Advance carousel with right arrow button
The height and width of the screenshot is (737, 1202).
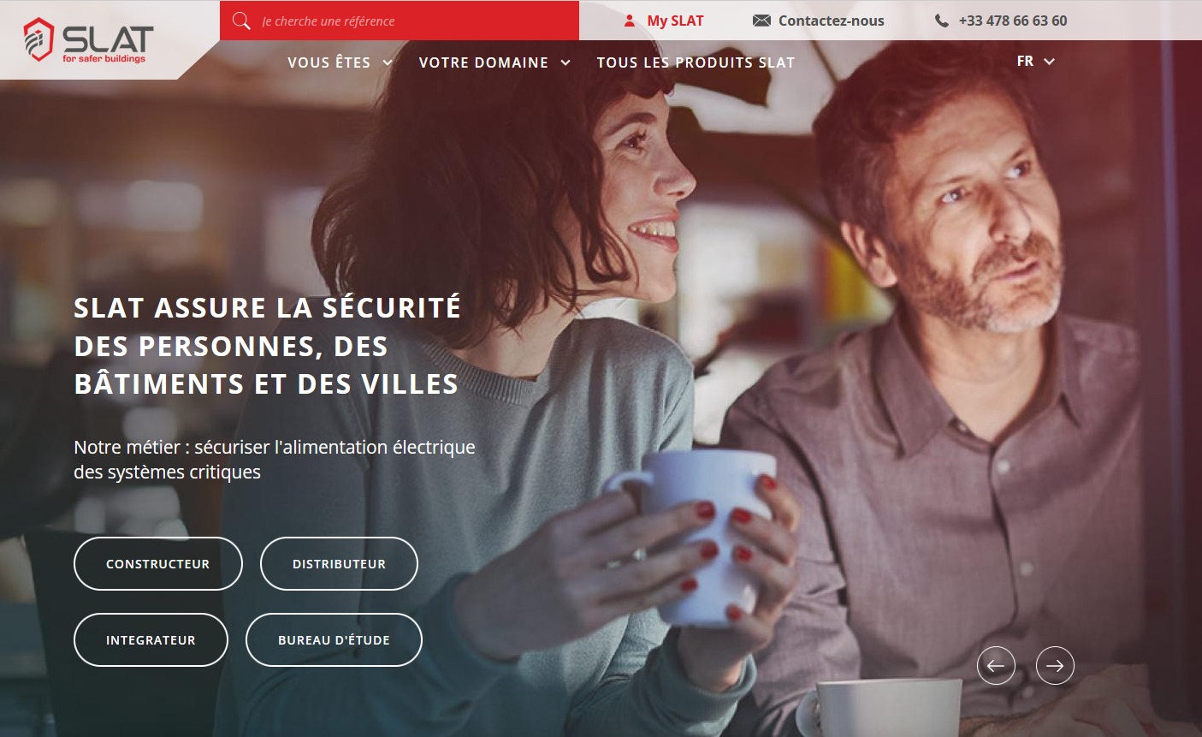tap(1055, 665)
